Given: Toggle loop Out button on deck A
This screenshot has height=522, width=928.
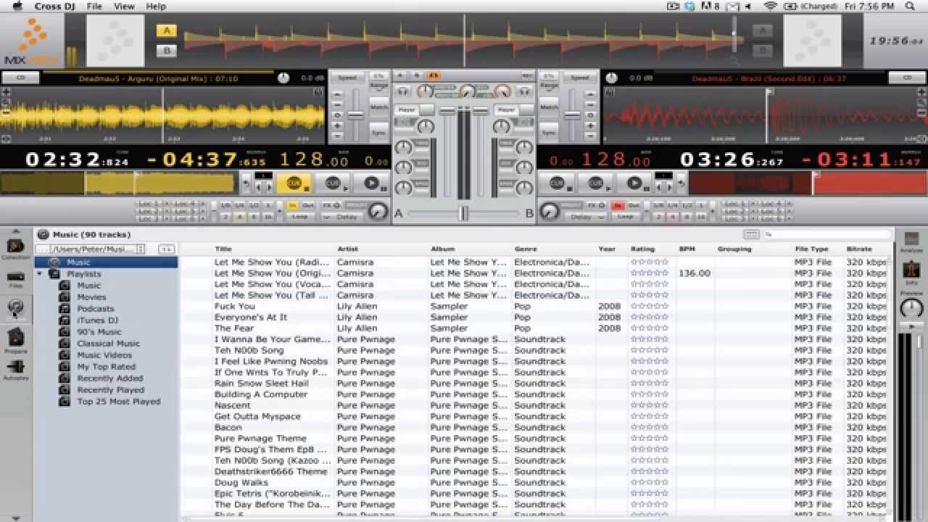Looking at the screenshot, I should [x=308, y=206].
